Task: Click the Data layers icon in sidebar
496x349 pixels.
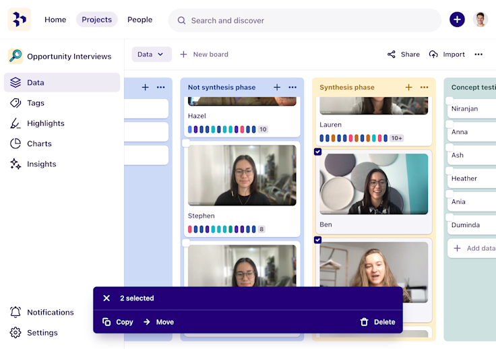Action: coord(15,82)
